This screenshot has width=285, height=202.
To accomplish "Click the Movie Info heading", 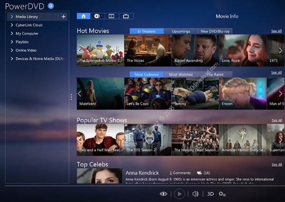I will (227, 16).
